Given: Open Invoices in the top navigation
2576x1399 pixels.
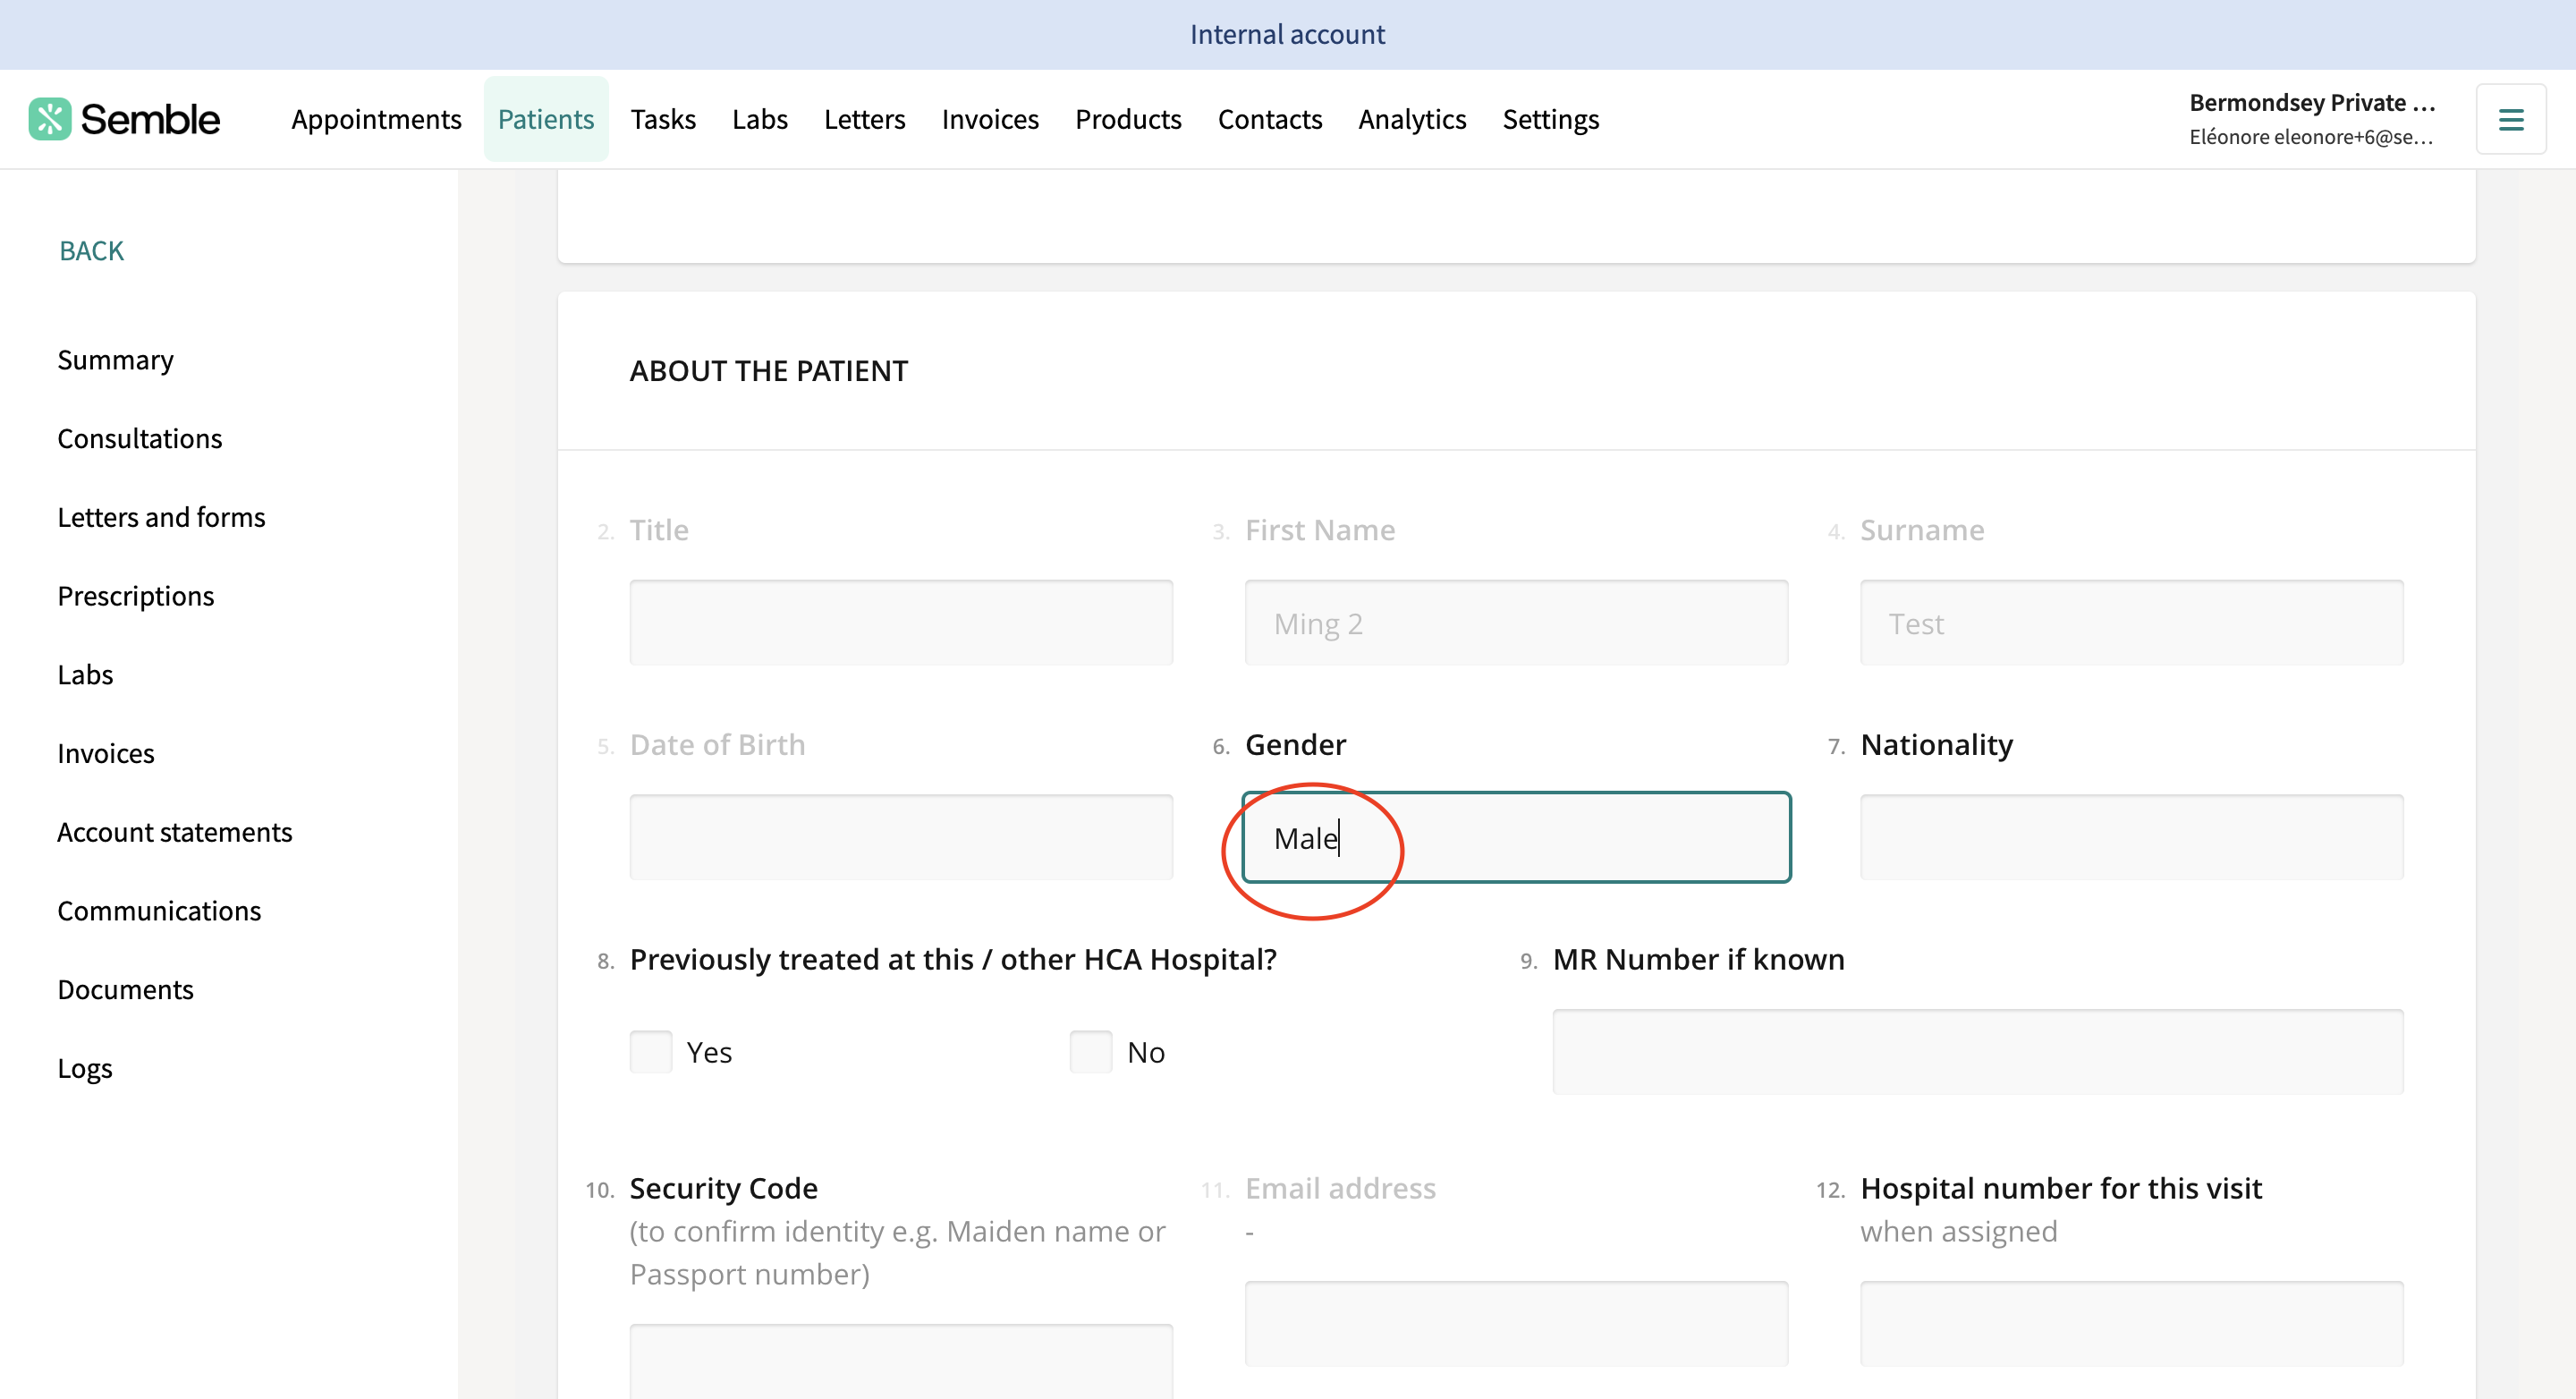Looking at the screenshot, I should pos(990,119).
